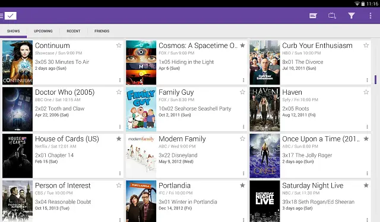Switch to the Recent tab
This screenshot has height=222, width=380.
tap(74, 31)
